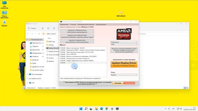Switch Explorer to details view icon

pos(185,88)
